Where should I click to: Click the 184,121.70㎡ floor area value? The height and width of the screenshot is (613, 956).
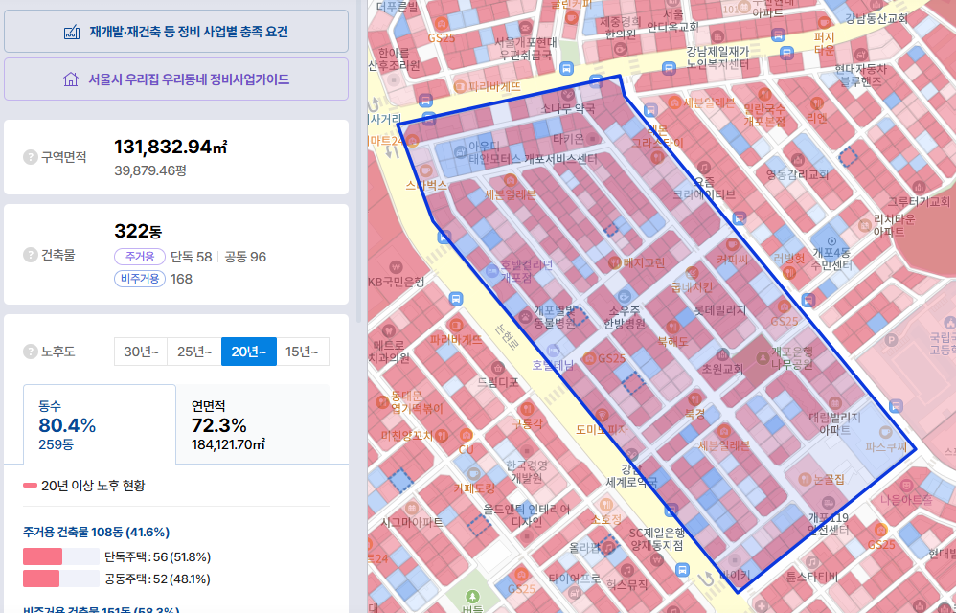point(228,444)
